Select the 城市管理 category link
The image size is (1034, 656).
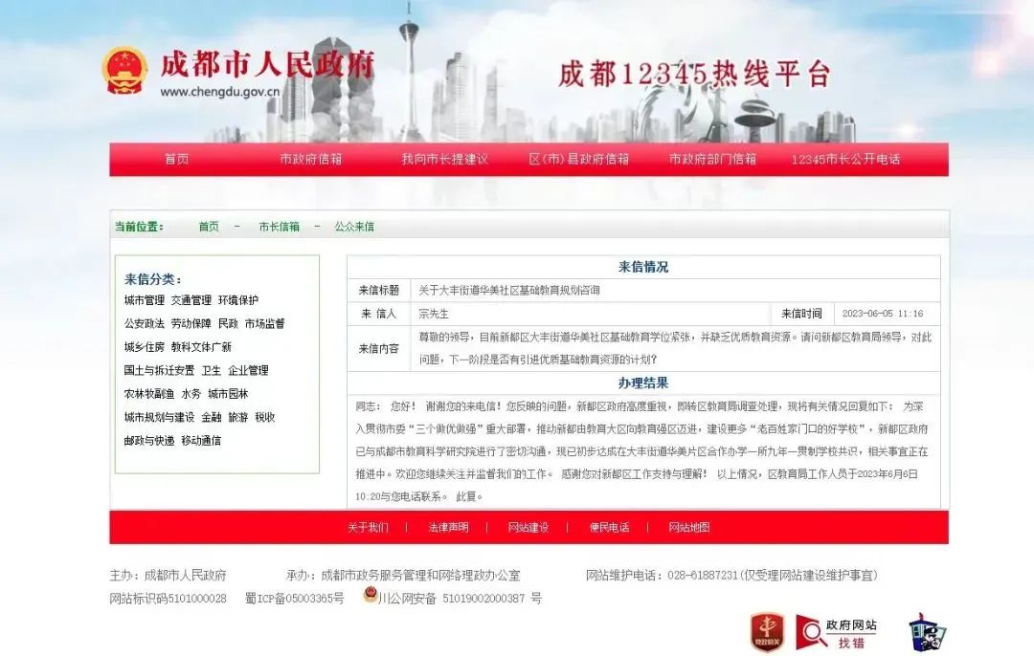[x=144, y=298]
